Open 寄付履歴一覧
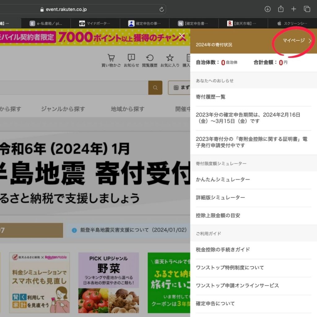 [x=254, y=97]
